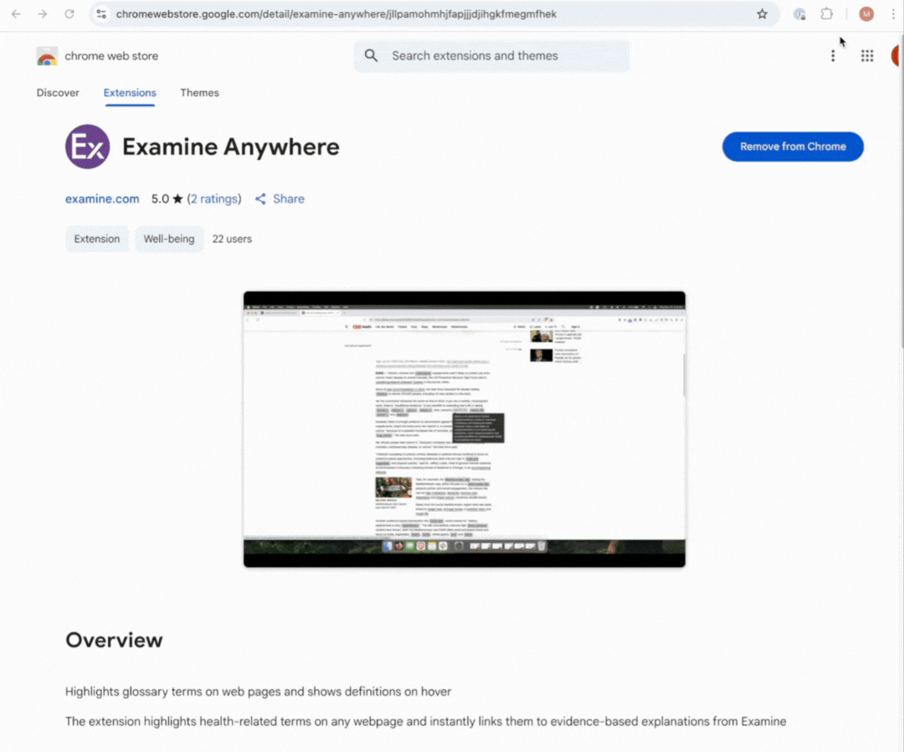Click the browser back arrow

[x=16, y=14]
